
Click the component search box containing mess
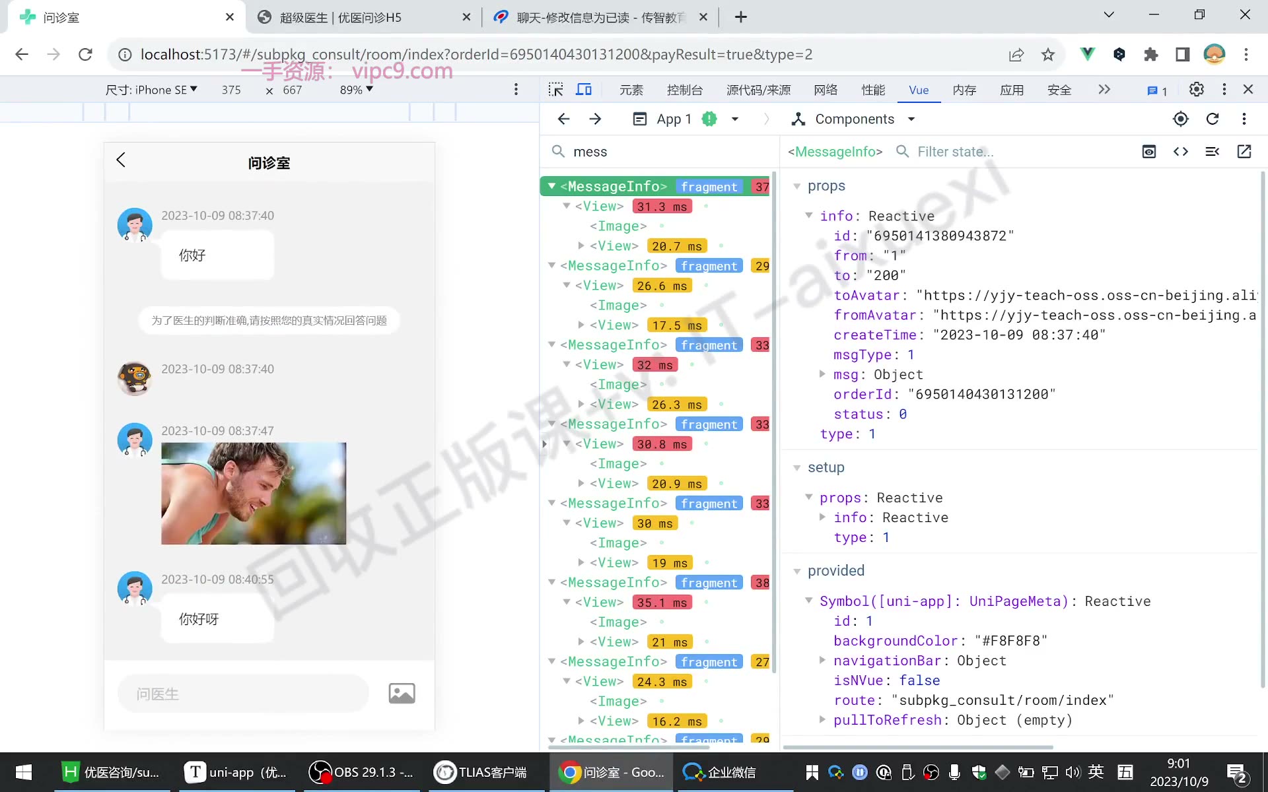660,152
